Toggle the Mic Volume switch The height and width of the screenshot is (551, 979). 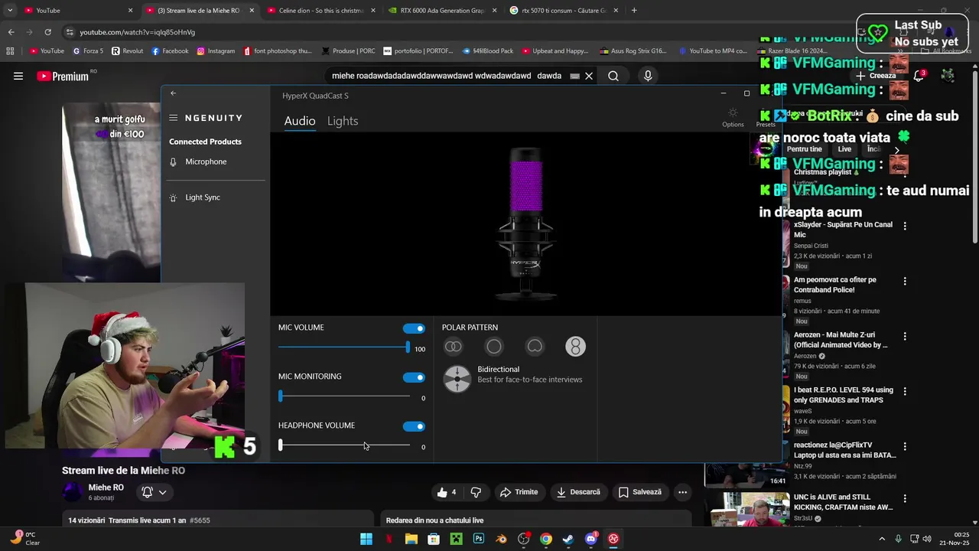pos(414,328)
